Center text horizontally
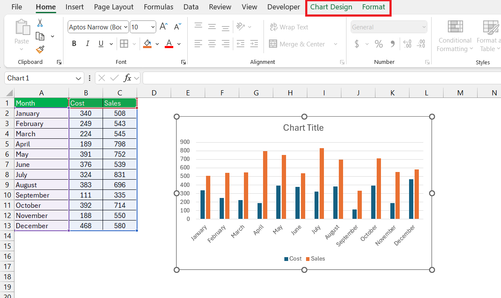This screenshot has width=501, height=298. pyautogui.click(x=212, y=44)
